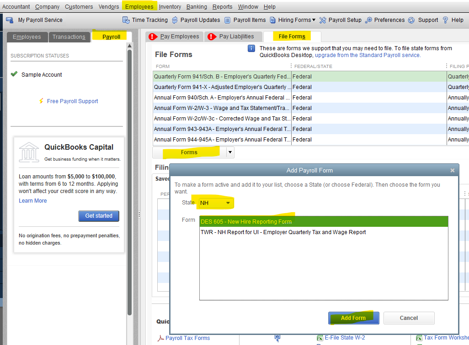Viewport: 469px width, 345px height.
Task: Click the Hiring Forms document icon
Action: [272, 20]
